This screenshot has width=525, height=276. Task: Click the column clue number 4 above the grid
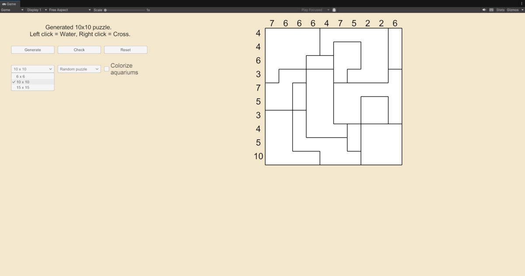point(326,23)
